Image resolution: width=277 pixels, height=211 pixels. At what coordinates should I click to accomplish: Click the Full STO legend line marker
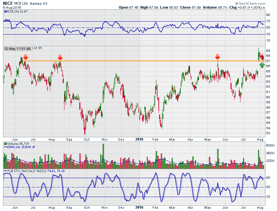tap(5, 171)
